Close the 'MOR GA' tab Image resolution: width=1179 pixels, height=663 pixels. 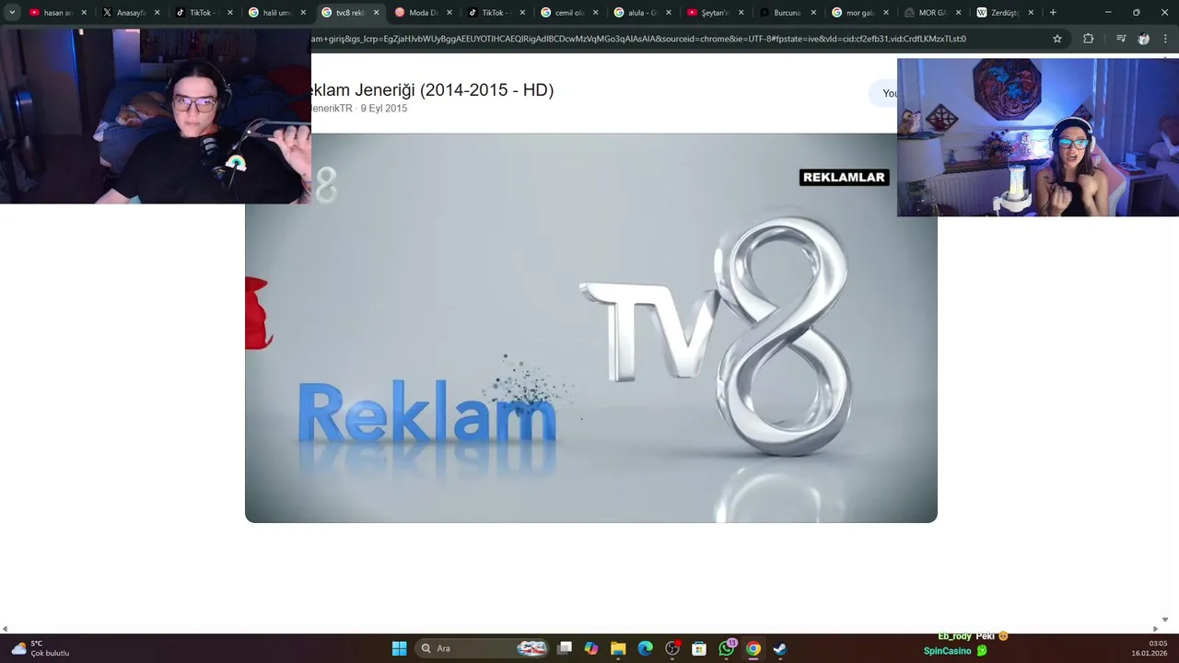(959, 13)
